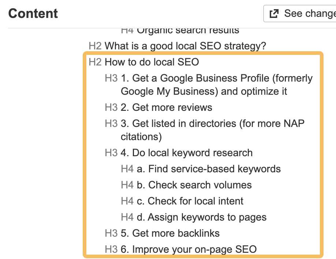Select the '2. Get more reviews' heading
This screenshot has height=259, width=336.
[167, 108]
